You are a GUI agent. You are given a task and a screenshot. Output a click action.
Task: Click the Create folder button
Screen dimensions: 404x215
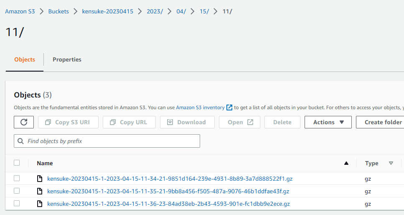click(x=380, y=122)
